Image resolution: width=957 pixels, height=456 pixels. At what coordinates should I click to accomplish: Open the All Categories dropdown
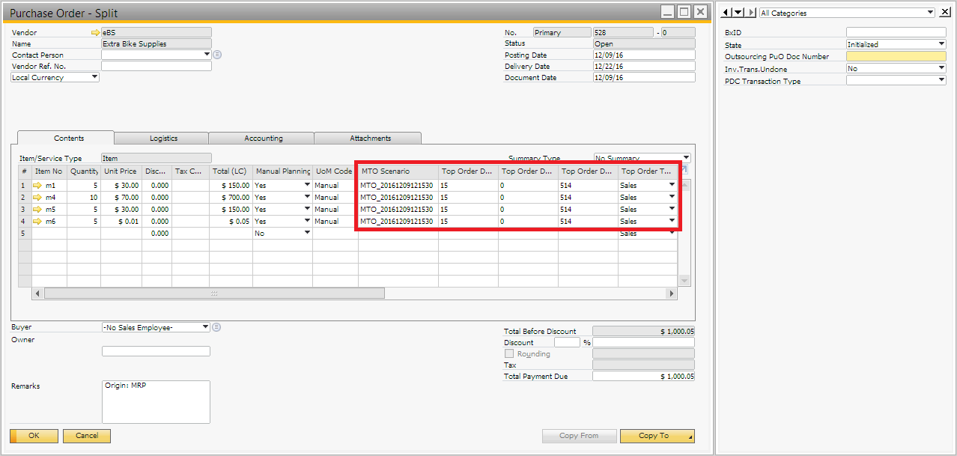(x=931, y=13)
